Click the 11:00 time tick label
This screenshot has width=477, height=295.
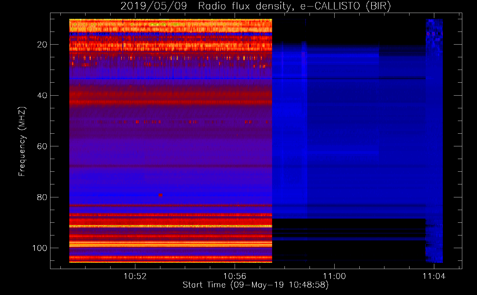coord(334,276)
